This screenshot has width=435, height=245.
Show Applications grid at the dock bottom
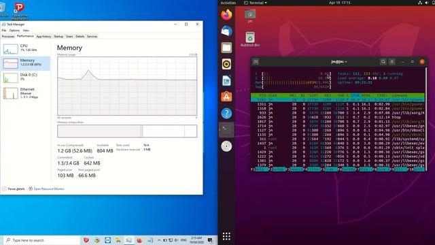[226, 236]
